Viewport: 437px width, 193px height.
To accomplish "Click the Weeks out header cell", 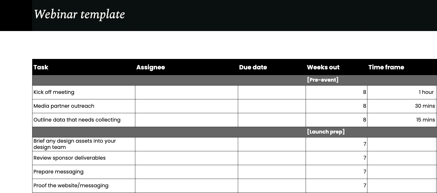I will pos(323,67).
